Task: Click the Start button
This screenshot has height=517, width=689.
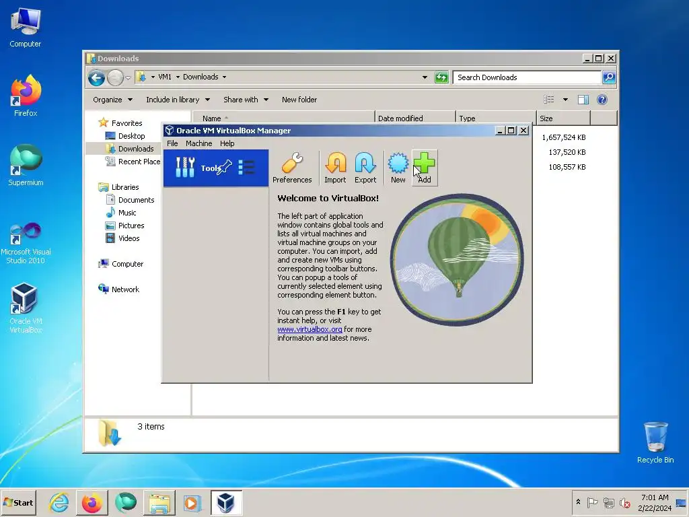Action: (x=18, y=502)
